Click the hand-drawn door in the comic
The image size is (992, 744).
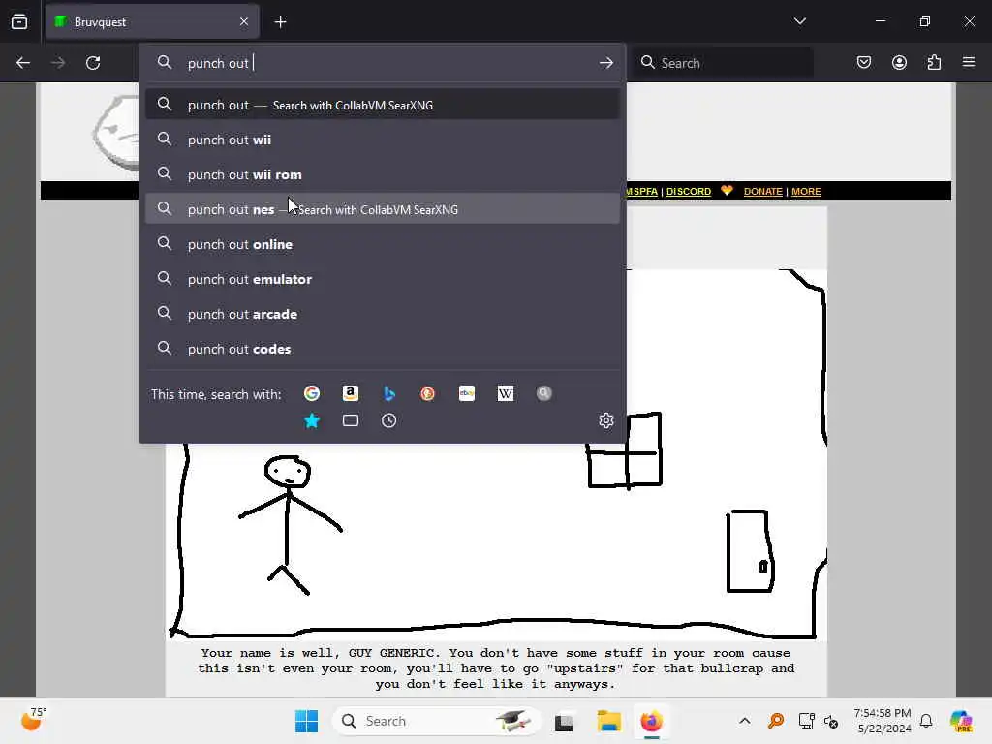(x=751, y=551)
